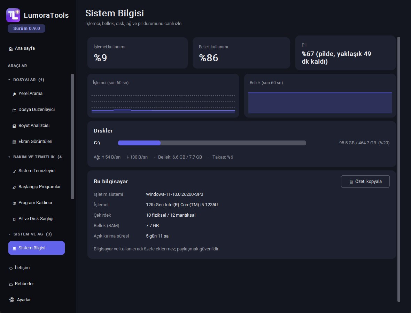Image resolution: width=411 pixels, height=313 pixels.
Task: Click the Rehberler book icon
Action: coord(11,284)
